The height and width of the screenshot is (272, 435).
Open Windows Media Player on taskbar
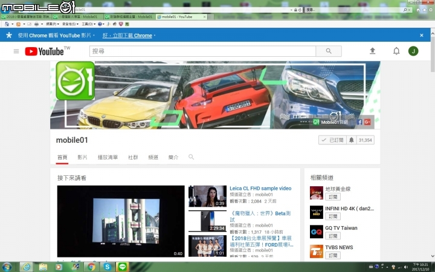pyautogui.click(x=59, y=267)
